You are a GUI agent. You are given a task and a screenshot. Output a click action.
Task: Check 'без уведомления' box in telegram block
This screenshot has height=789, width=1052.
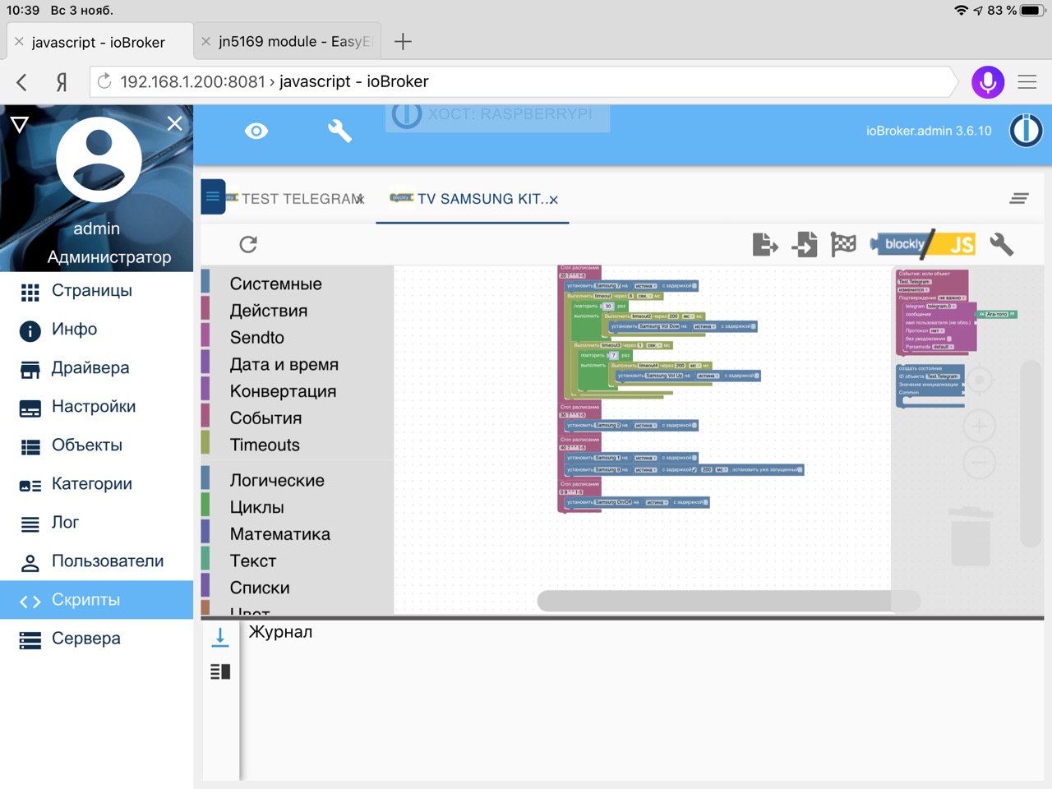click(x=949, y=339)
